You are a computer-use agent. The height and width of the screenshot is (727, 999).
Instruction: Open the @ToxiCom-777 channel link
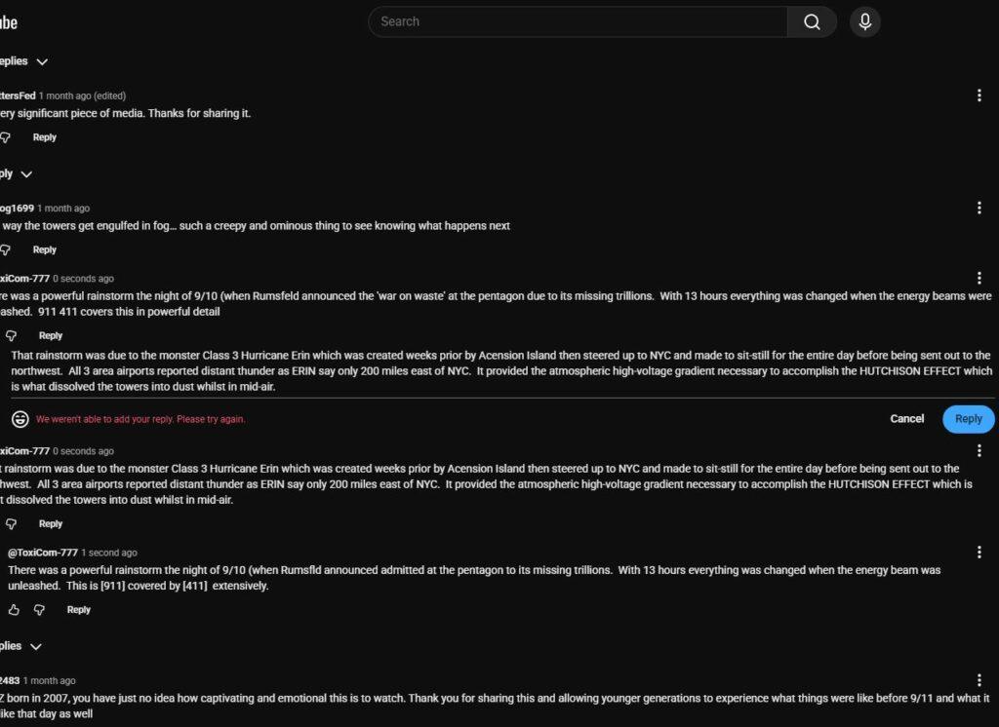coord(42,553)
